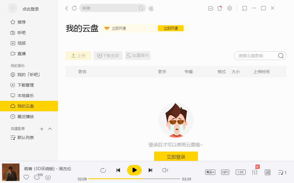Click the 格式 column header
The height and width of the screenshot is (183, 294).
pyautogui.click(x=222, y=72)
